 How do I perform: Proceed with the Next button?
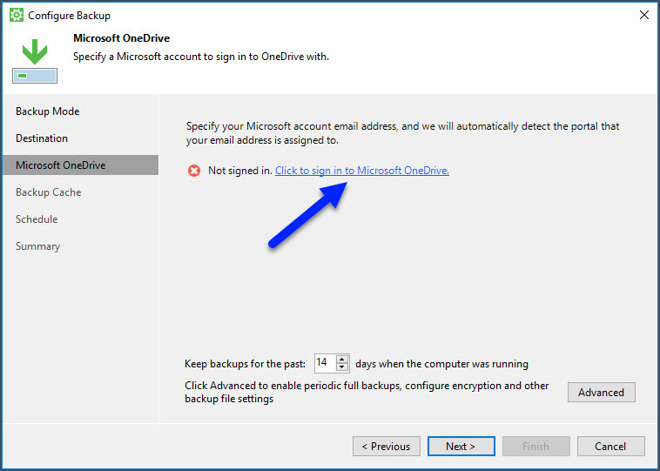coord(461,447)
